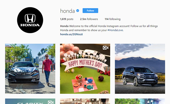Click the video icon on the Clarity post
This screenshot has height=104, width=170.
coord(51,102)
